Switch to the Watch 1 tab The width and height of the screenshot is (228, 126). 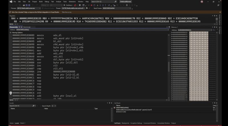pyautogui.click(x=23, y=123)
